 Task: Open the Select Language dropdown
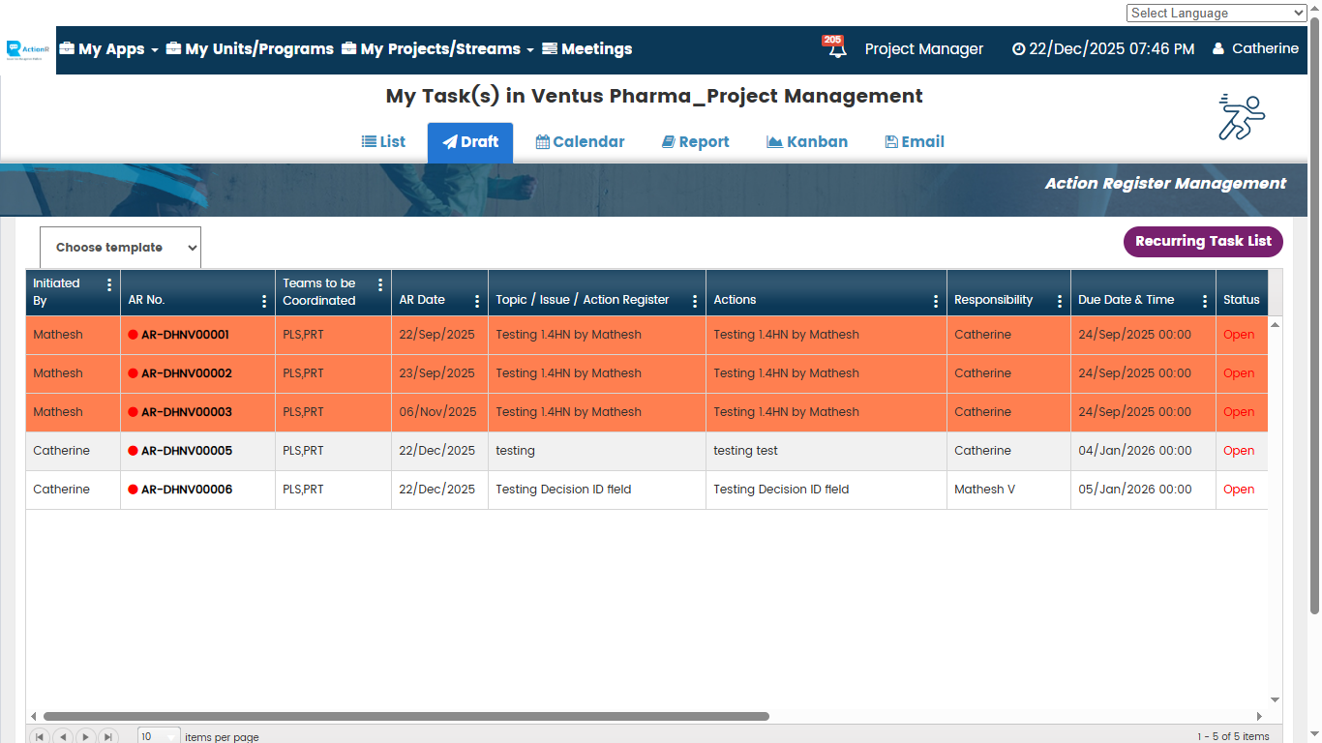click(1217, 13)
